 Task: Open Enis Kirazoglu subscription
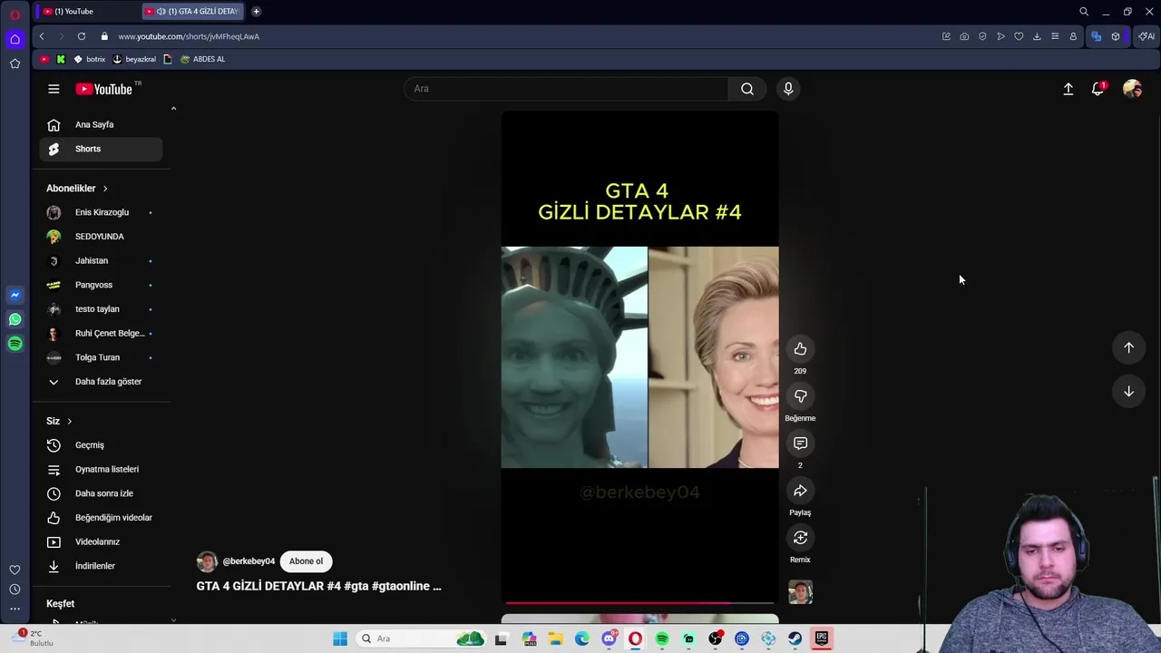point(101,212)
